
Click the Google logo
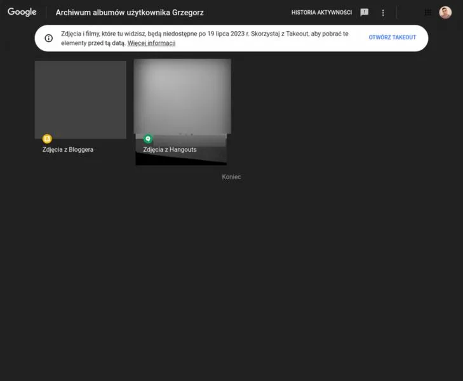(22, 12)
